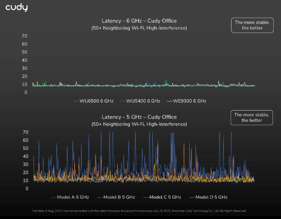Click the Cudy logo
Screen dimensions: 281x219
[x=17, y=8]
